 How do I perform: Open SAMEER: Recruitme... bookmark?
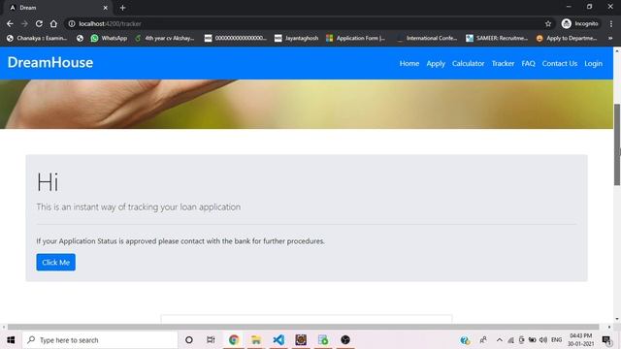click(497, 38)
